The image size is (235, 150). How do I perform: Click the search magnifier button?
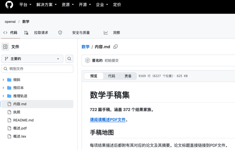point(69,59)
